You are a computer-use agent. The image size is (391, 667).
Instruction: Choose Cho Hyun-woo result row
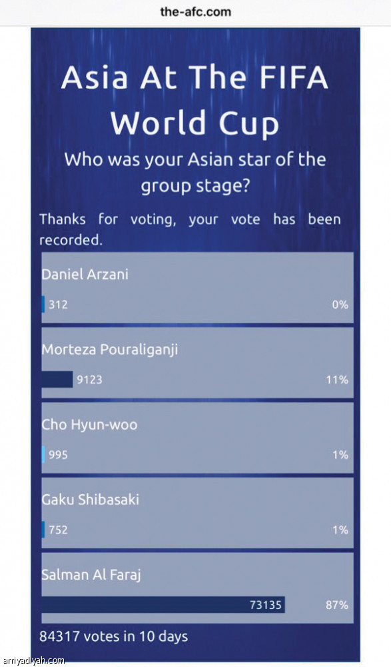tap(197, 438)
